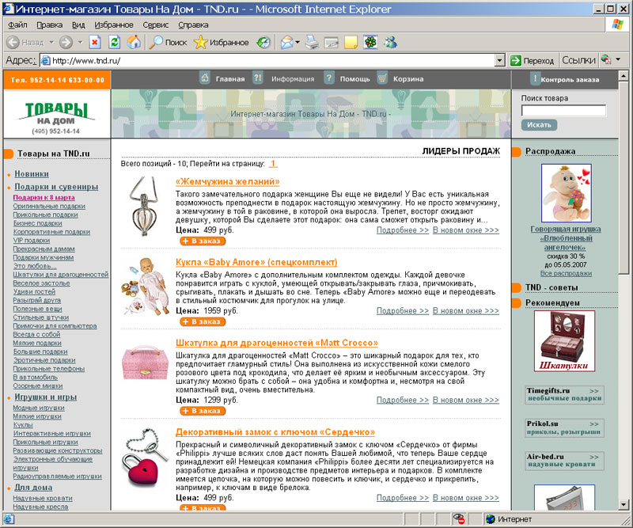Open Baby Amore doll product title
633x528 pixels.
(x=256, y=262)
